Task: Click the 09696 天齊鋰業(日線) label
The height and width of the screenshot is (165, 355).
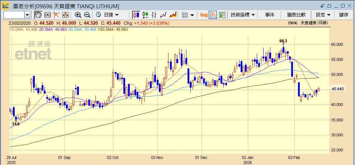Action: click(x=308, y=23)
